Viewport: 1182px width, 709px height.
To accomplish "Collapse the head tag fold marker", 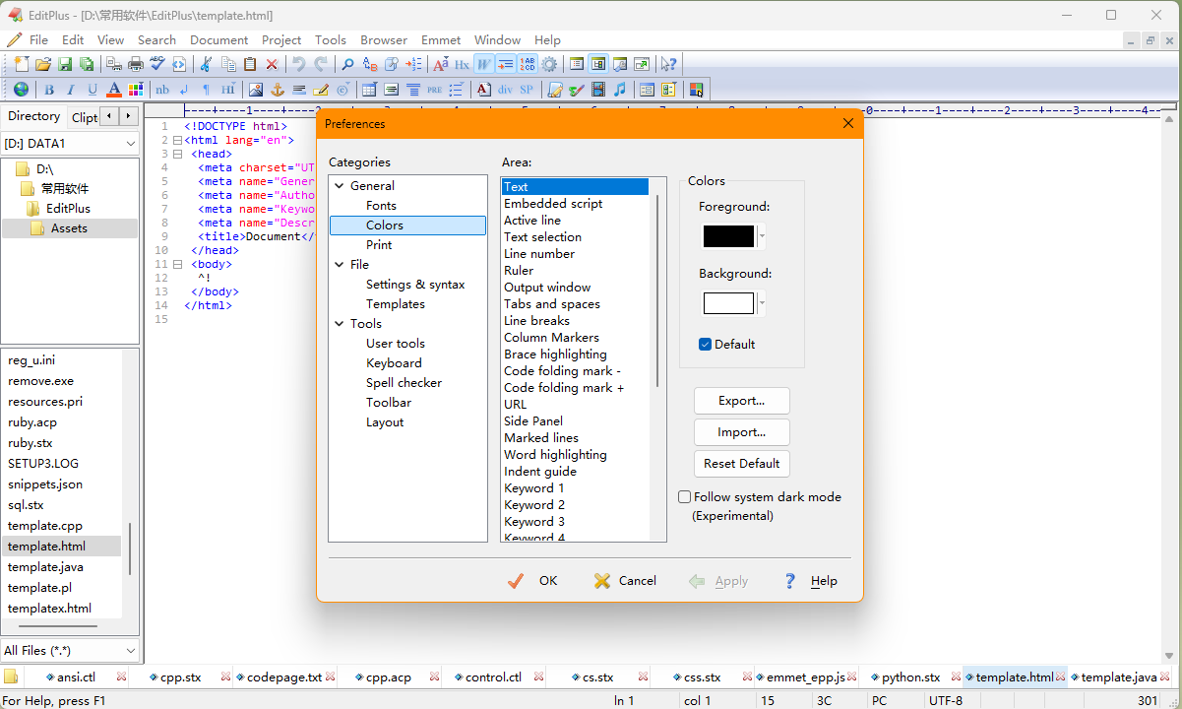I will point(177,155).
